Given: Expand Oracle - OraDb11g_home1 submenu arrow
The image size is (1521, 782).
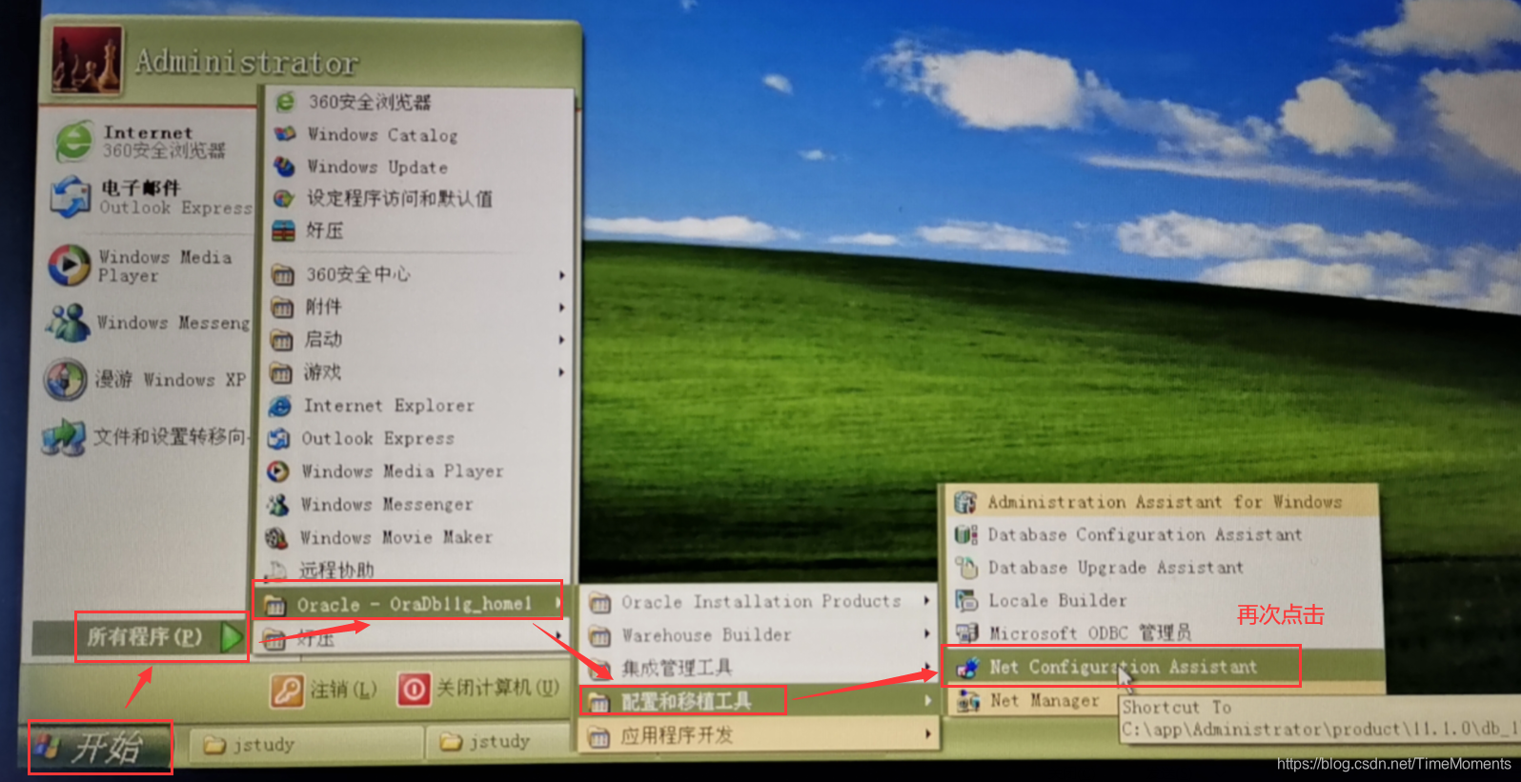Looking at the screenshot, I should click(x=557, y=602).
